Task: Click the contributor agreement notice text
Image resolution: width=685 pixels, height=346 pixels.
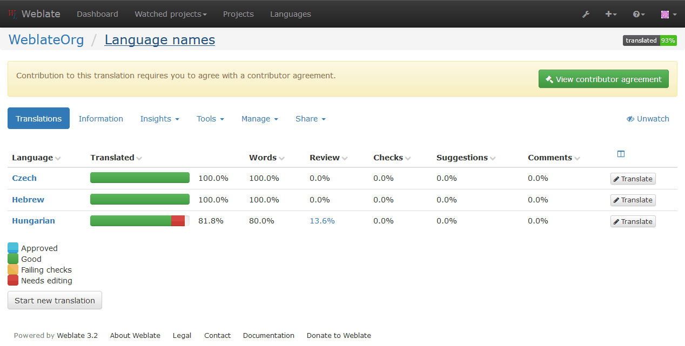Action: [x=176, y=76]
